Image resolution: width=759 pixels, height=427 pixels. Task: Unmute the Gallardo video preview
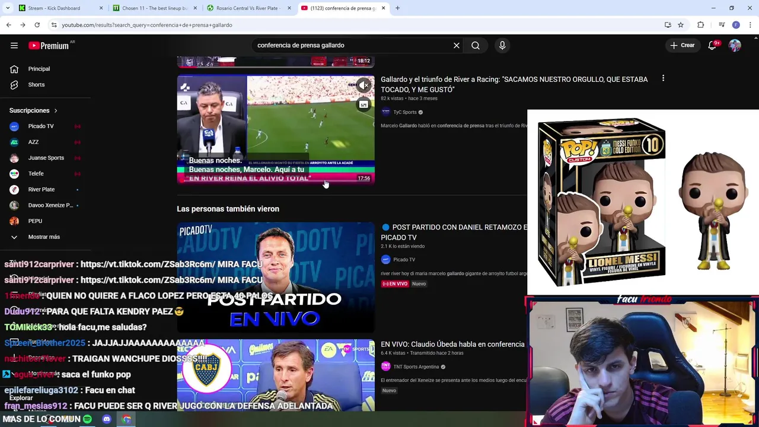pyautogui.click(x=363, y=85)
